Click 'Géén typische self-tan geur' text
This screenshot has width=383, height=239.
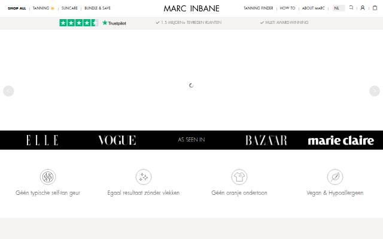48,193
